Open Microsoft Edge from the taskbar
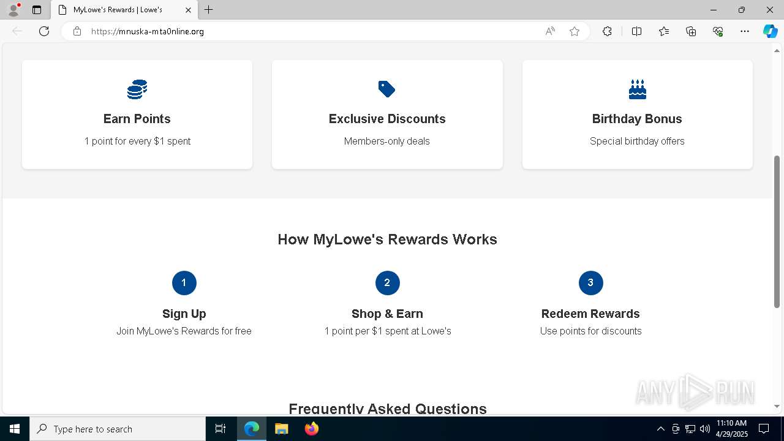Viewport: 784px width, 441px height. [x=252, y=429]
